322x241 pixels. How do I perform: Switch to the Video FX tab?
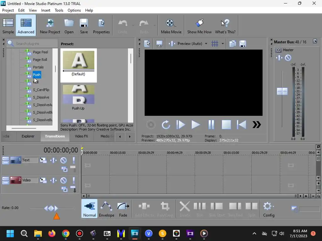point(81,136)
